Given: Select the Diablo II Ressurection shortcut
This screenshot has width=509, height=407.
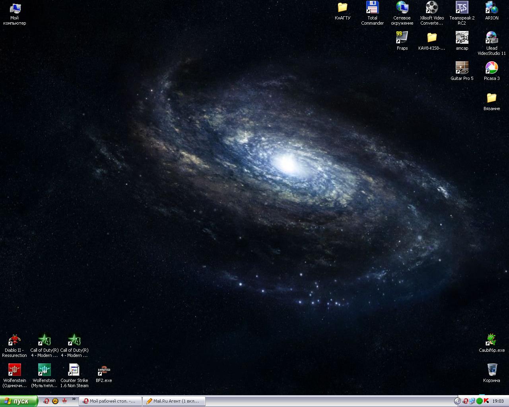Looking at the screenshot, I should 15,340.
